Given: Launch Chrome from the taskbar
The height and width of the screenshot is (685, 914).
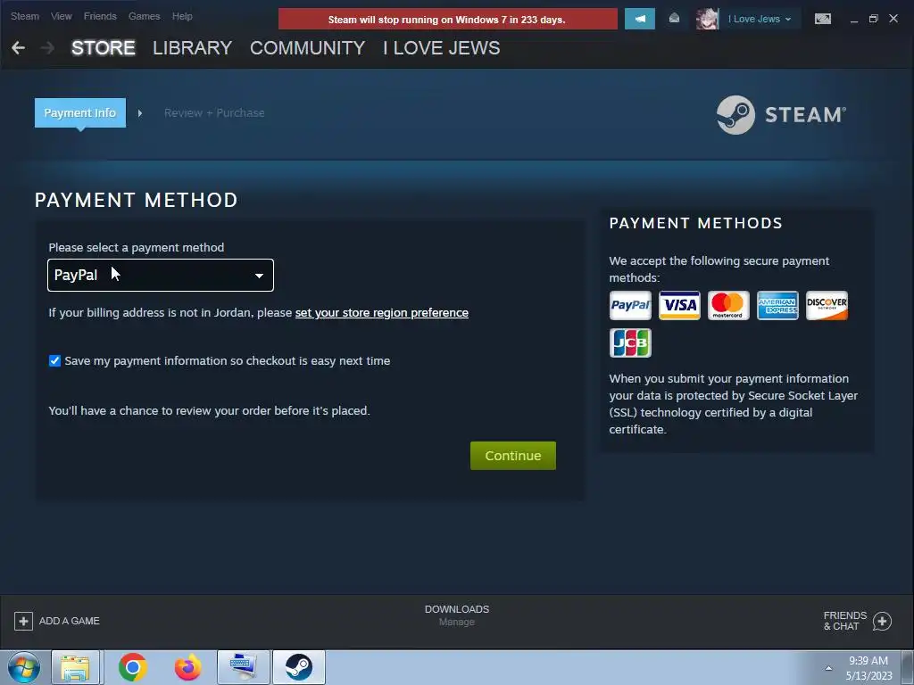Looking at the screenshot, I should click(133, 667).
